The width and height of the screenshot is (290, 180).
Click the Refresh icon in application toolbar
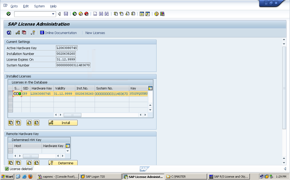9,33
